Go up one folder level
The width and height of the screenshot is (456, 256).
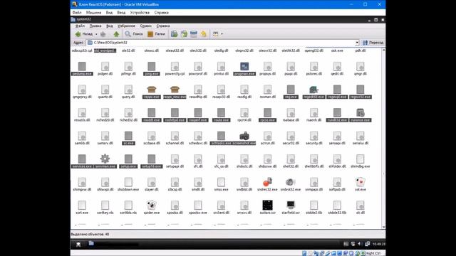pyautogui.click(x=116, y=34)
